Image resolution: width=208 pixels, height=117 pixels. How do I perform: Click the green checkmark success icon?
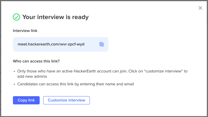pyautogui.click(x=16, y=17)
